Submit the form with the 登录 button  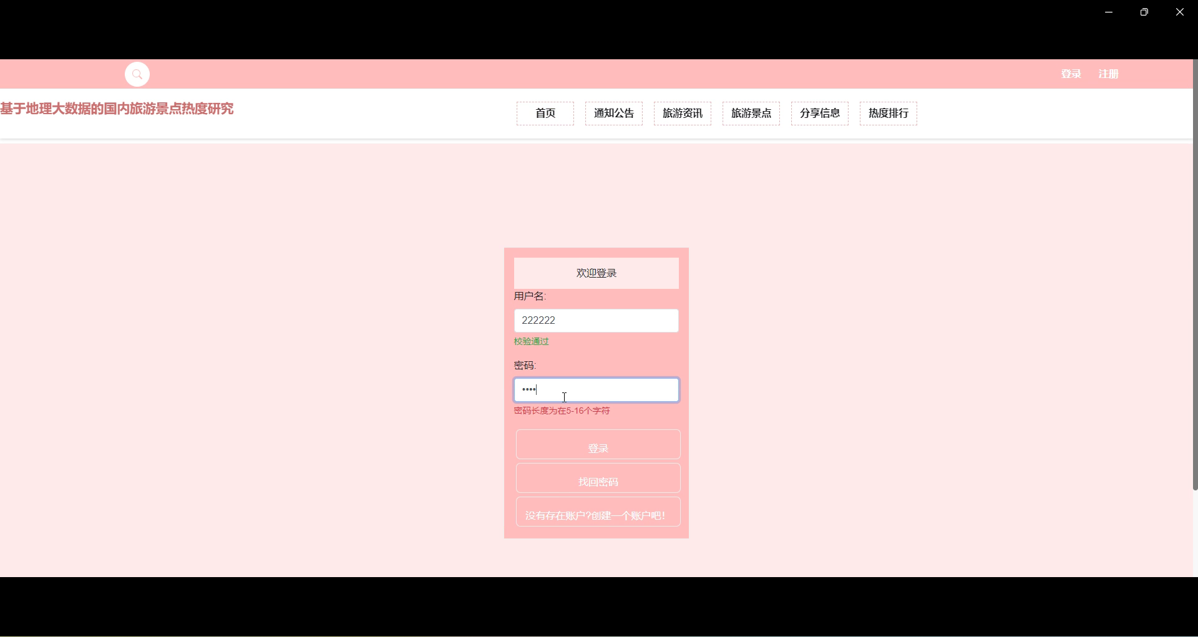[x=598, y=444]
